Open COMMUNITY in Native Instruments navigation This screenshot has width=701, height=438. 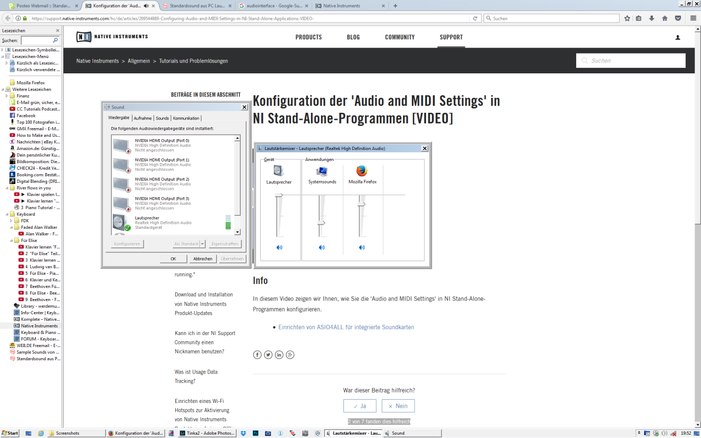point(400,37)
